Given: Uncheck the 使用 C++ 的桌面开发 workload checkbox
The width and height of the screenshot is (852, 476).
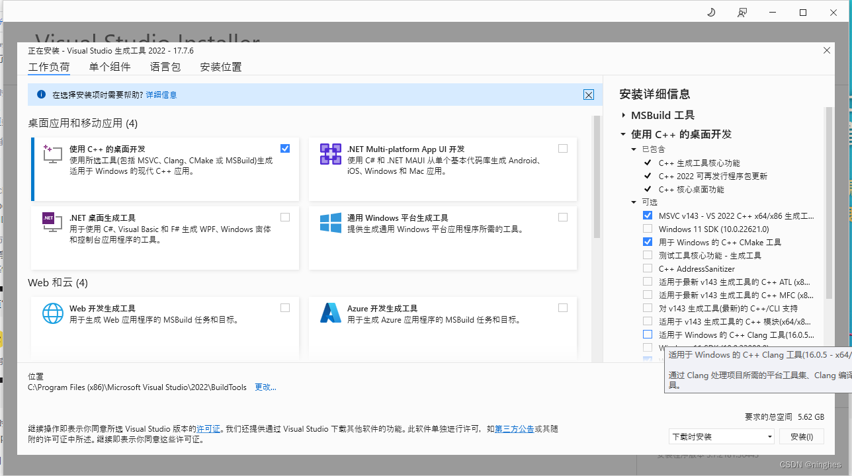Looking at the screenshot, I should (x=285, y=148).
